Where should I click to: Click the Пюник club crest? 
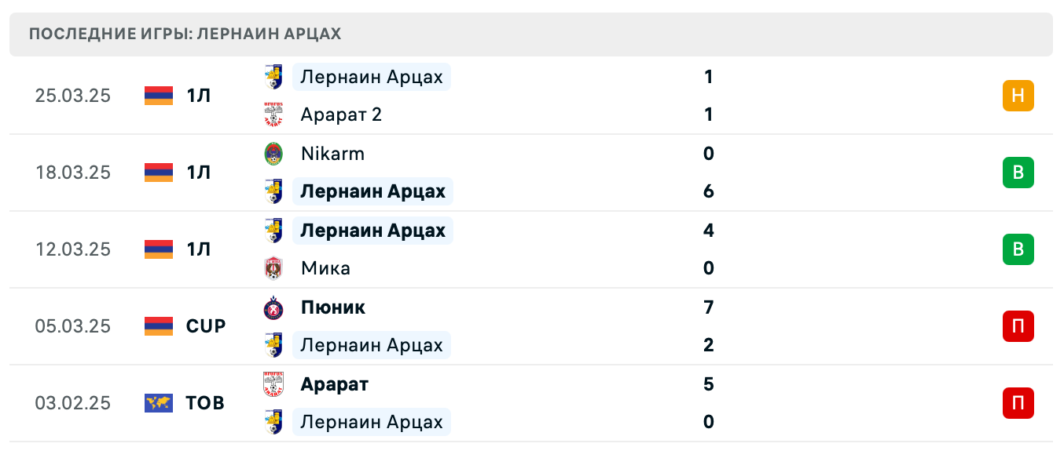click(273, 307)
